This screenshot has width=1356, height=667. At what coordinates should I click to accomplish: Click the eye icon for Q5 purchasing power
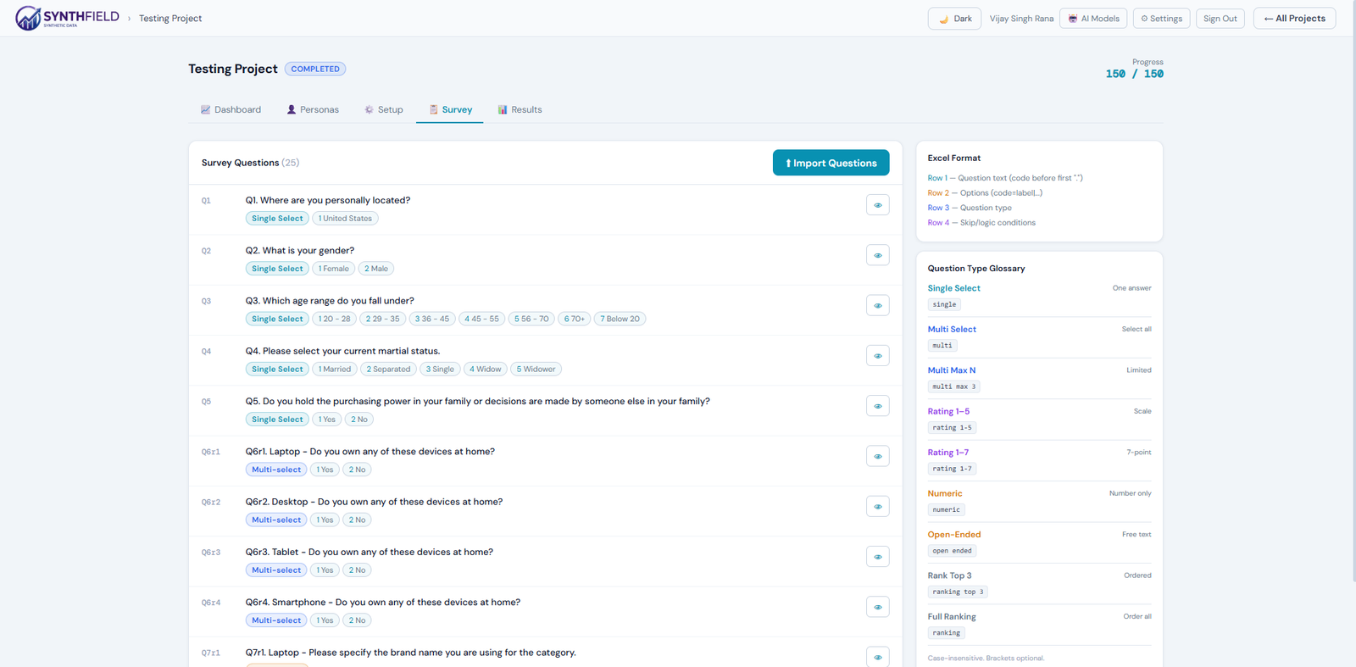tap(878, 406)
